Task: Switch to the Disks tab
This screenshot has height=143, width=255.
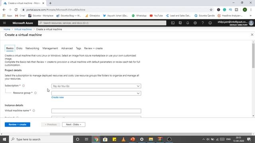Action: [x=19, y=48]
